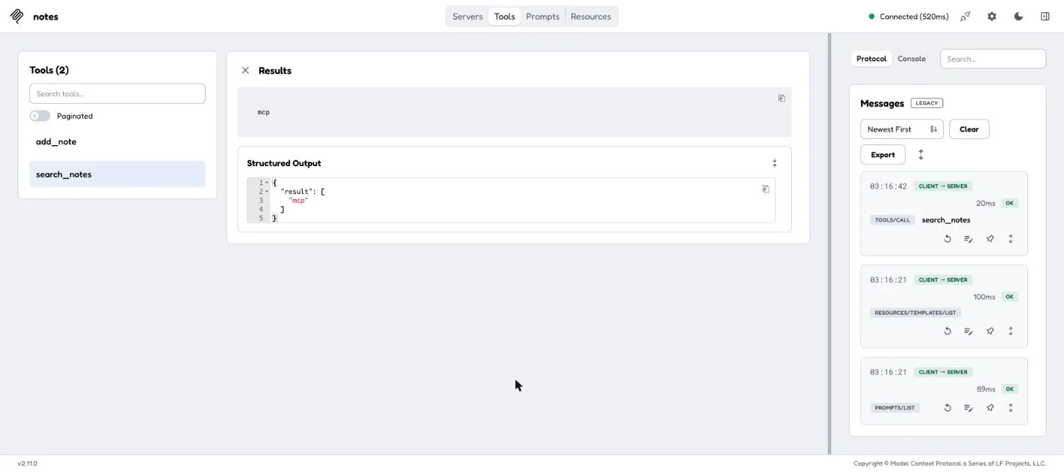Replay the resources/templates/list message
The image size is (1064, 472).
pyautogui.click(x=947, y=331)
